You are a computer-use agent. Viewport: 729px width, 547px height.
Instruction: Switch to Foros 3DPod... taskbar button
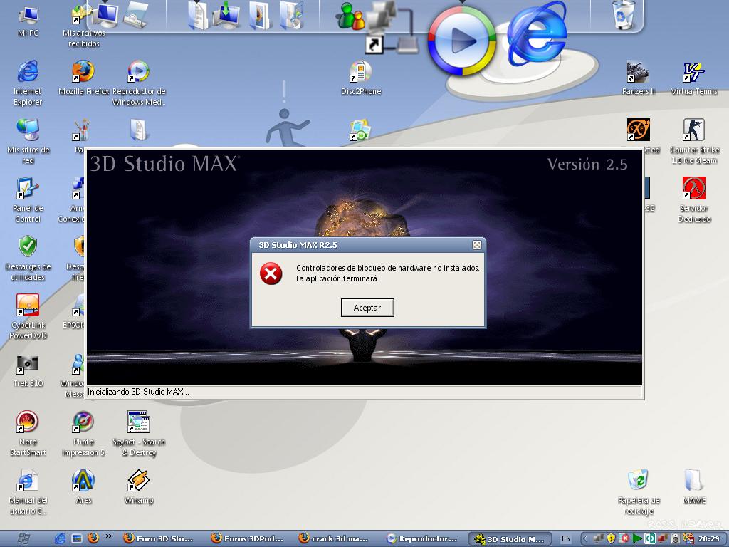click(248, 538)
